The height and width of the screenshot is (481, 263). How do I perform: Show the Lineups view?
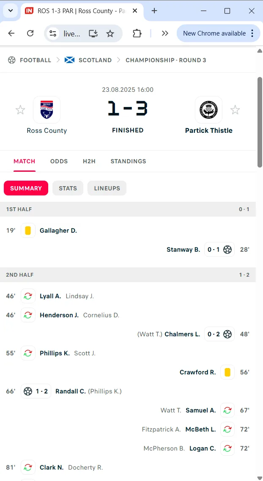(107, 188)
